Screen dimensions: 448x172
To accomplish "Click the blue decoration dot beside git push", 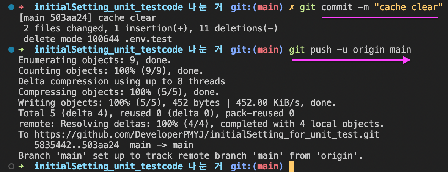I will point(11,50).
